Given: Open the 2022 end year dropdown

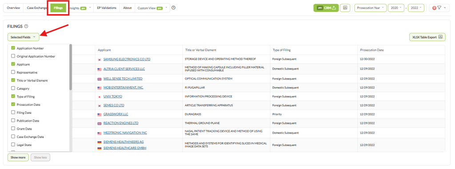Looking at the screenshot, I should click(416, 8).
